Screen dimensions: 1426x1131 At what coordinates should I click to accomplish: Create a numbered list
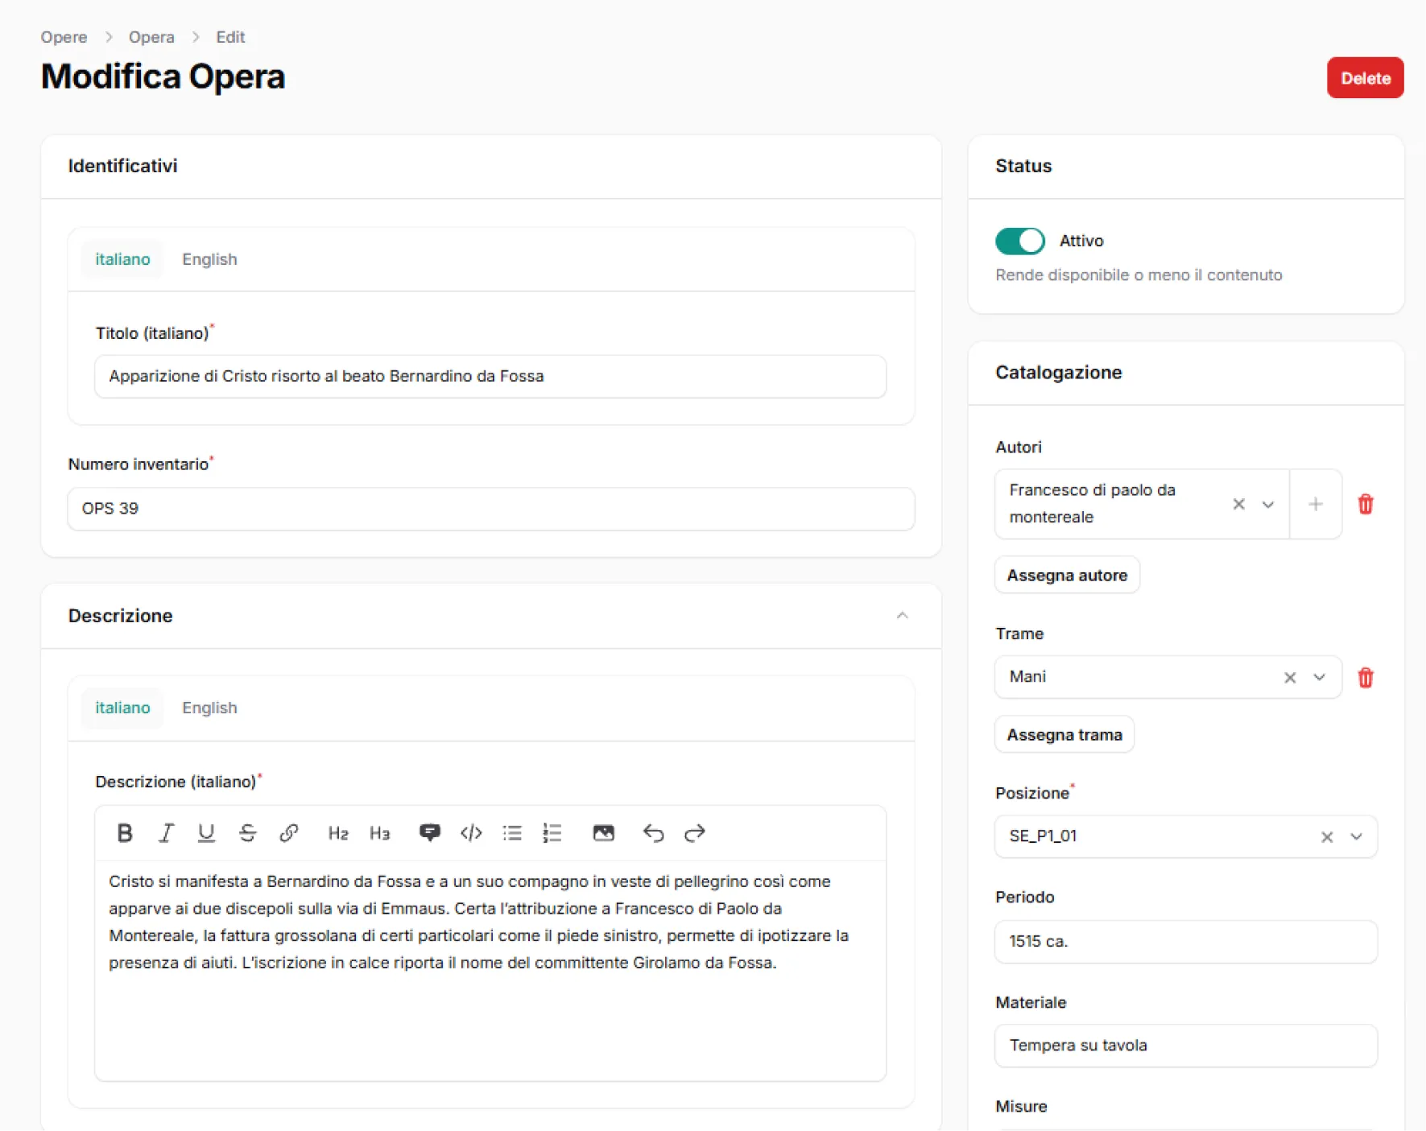click(552, 833)
